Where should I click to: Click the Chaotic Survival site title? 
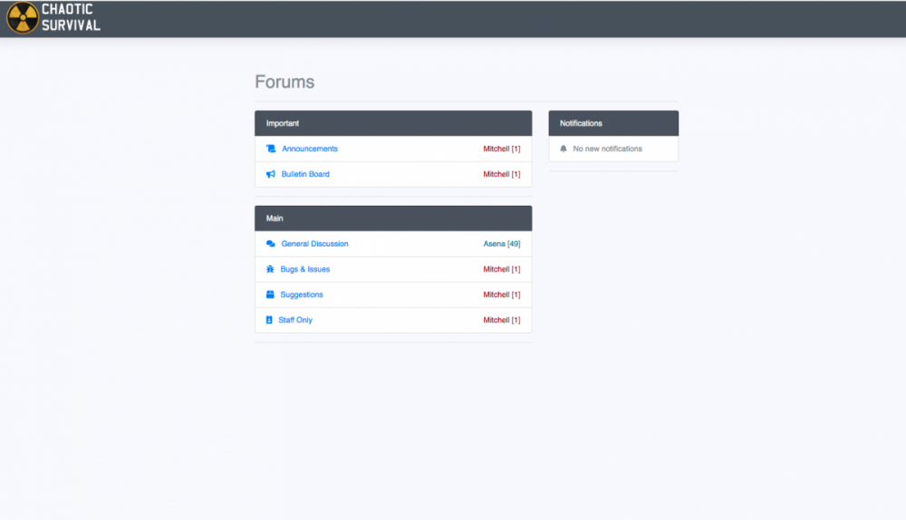tap(71, 18)
